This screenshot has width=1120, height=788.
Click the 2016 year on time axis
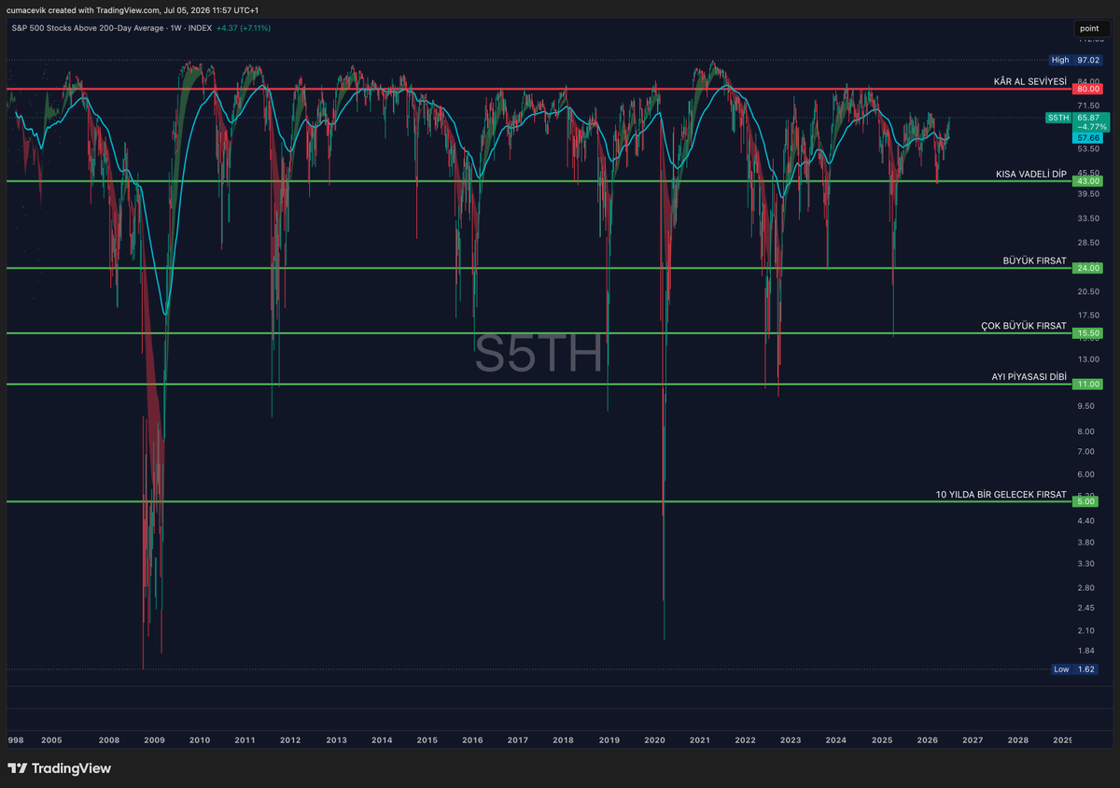click(472, 740)
